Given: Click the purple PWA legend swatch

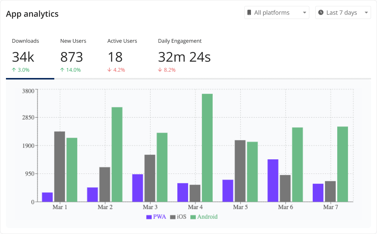Looking at the screenshot, I should click(149, 217).
